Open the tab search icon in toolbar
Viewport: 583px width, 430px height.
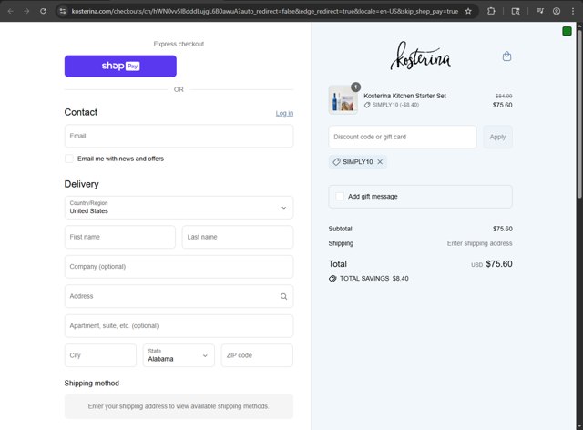(516, 11)
